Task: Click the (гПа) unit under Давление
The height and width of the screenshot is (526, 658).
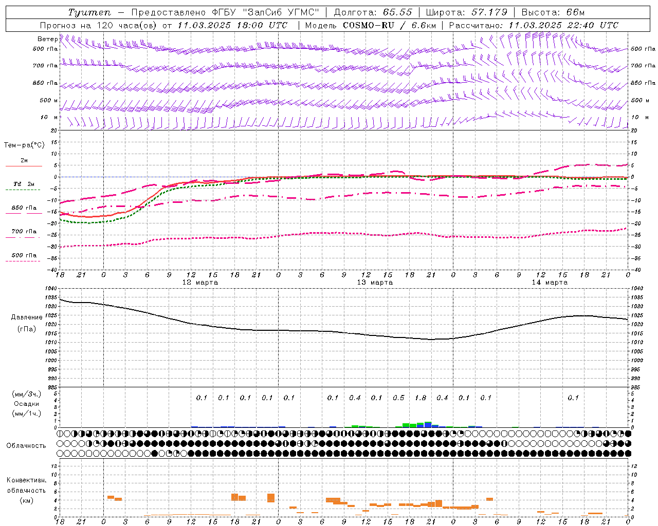Action: click(x=27, y=329)
